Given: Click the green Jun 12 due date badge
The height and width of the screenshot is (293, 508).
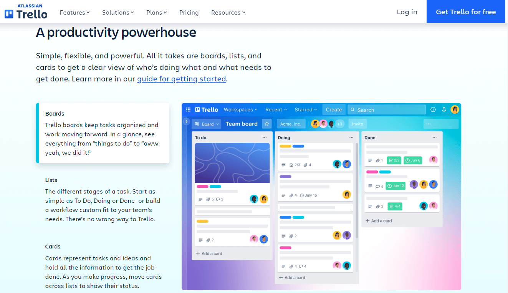Looking at the screenshot, I should pos(395,186).
